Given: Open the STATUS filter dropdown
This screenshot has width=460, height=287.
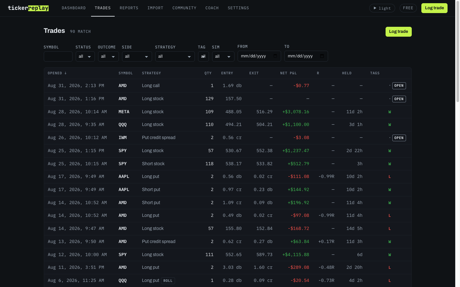Looking at the screenshot, I should 85,56.
